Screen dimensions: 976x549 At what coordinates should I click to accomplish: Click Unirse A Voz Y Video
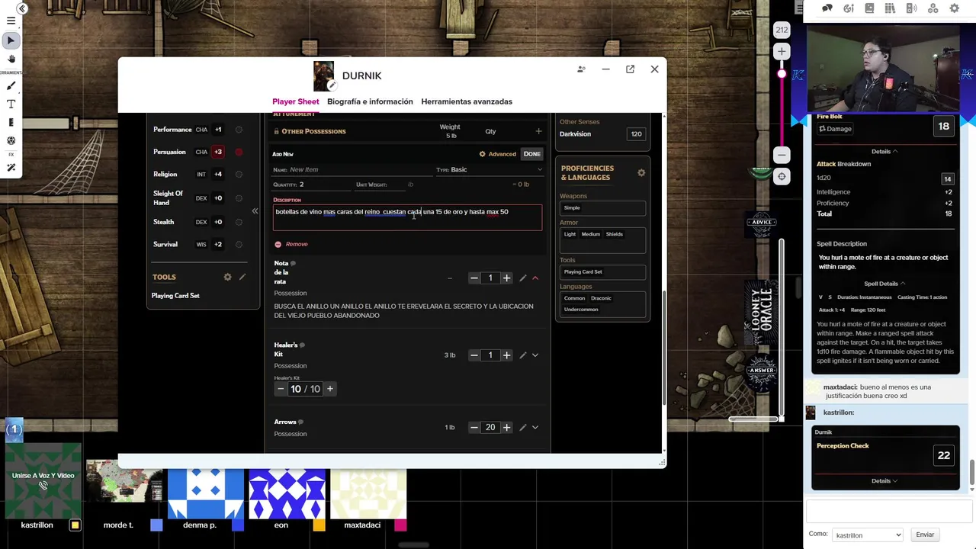(43, 480)
